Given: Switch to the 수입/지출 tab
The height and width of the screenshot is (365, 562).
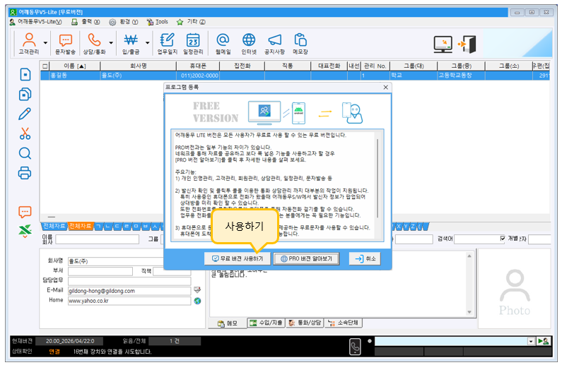Looking at the screenshot, I should (x=266, y=323).
